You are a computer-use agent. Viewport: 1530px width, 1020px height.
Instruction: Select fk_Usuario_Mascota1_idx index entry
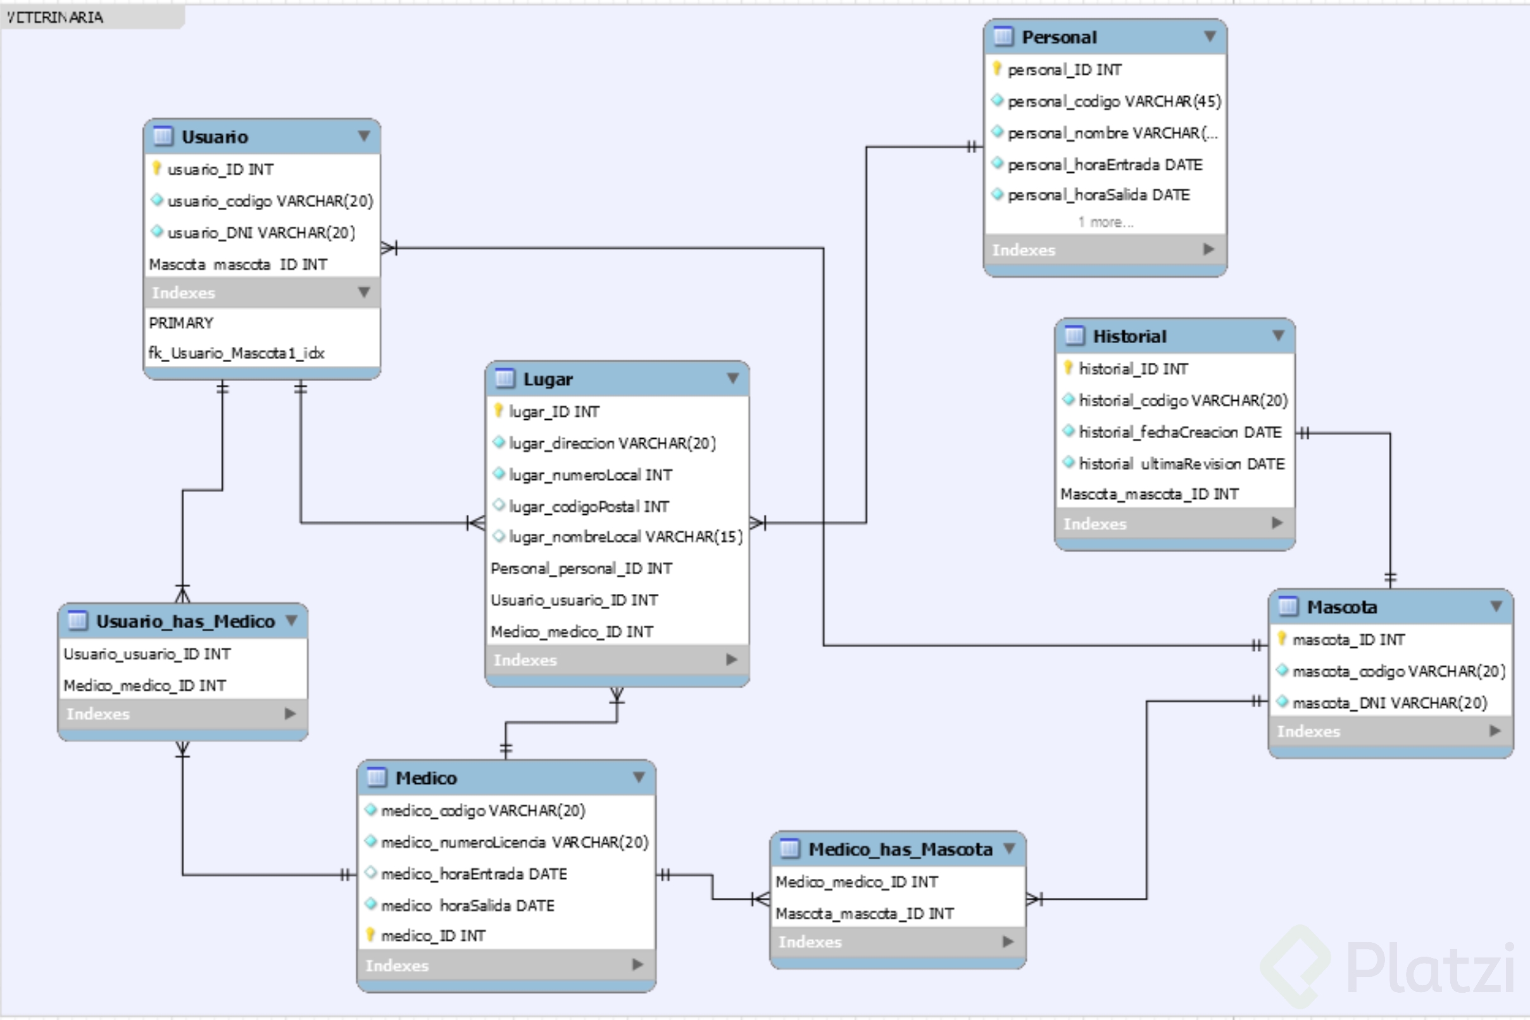tap(236, 353)
